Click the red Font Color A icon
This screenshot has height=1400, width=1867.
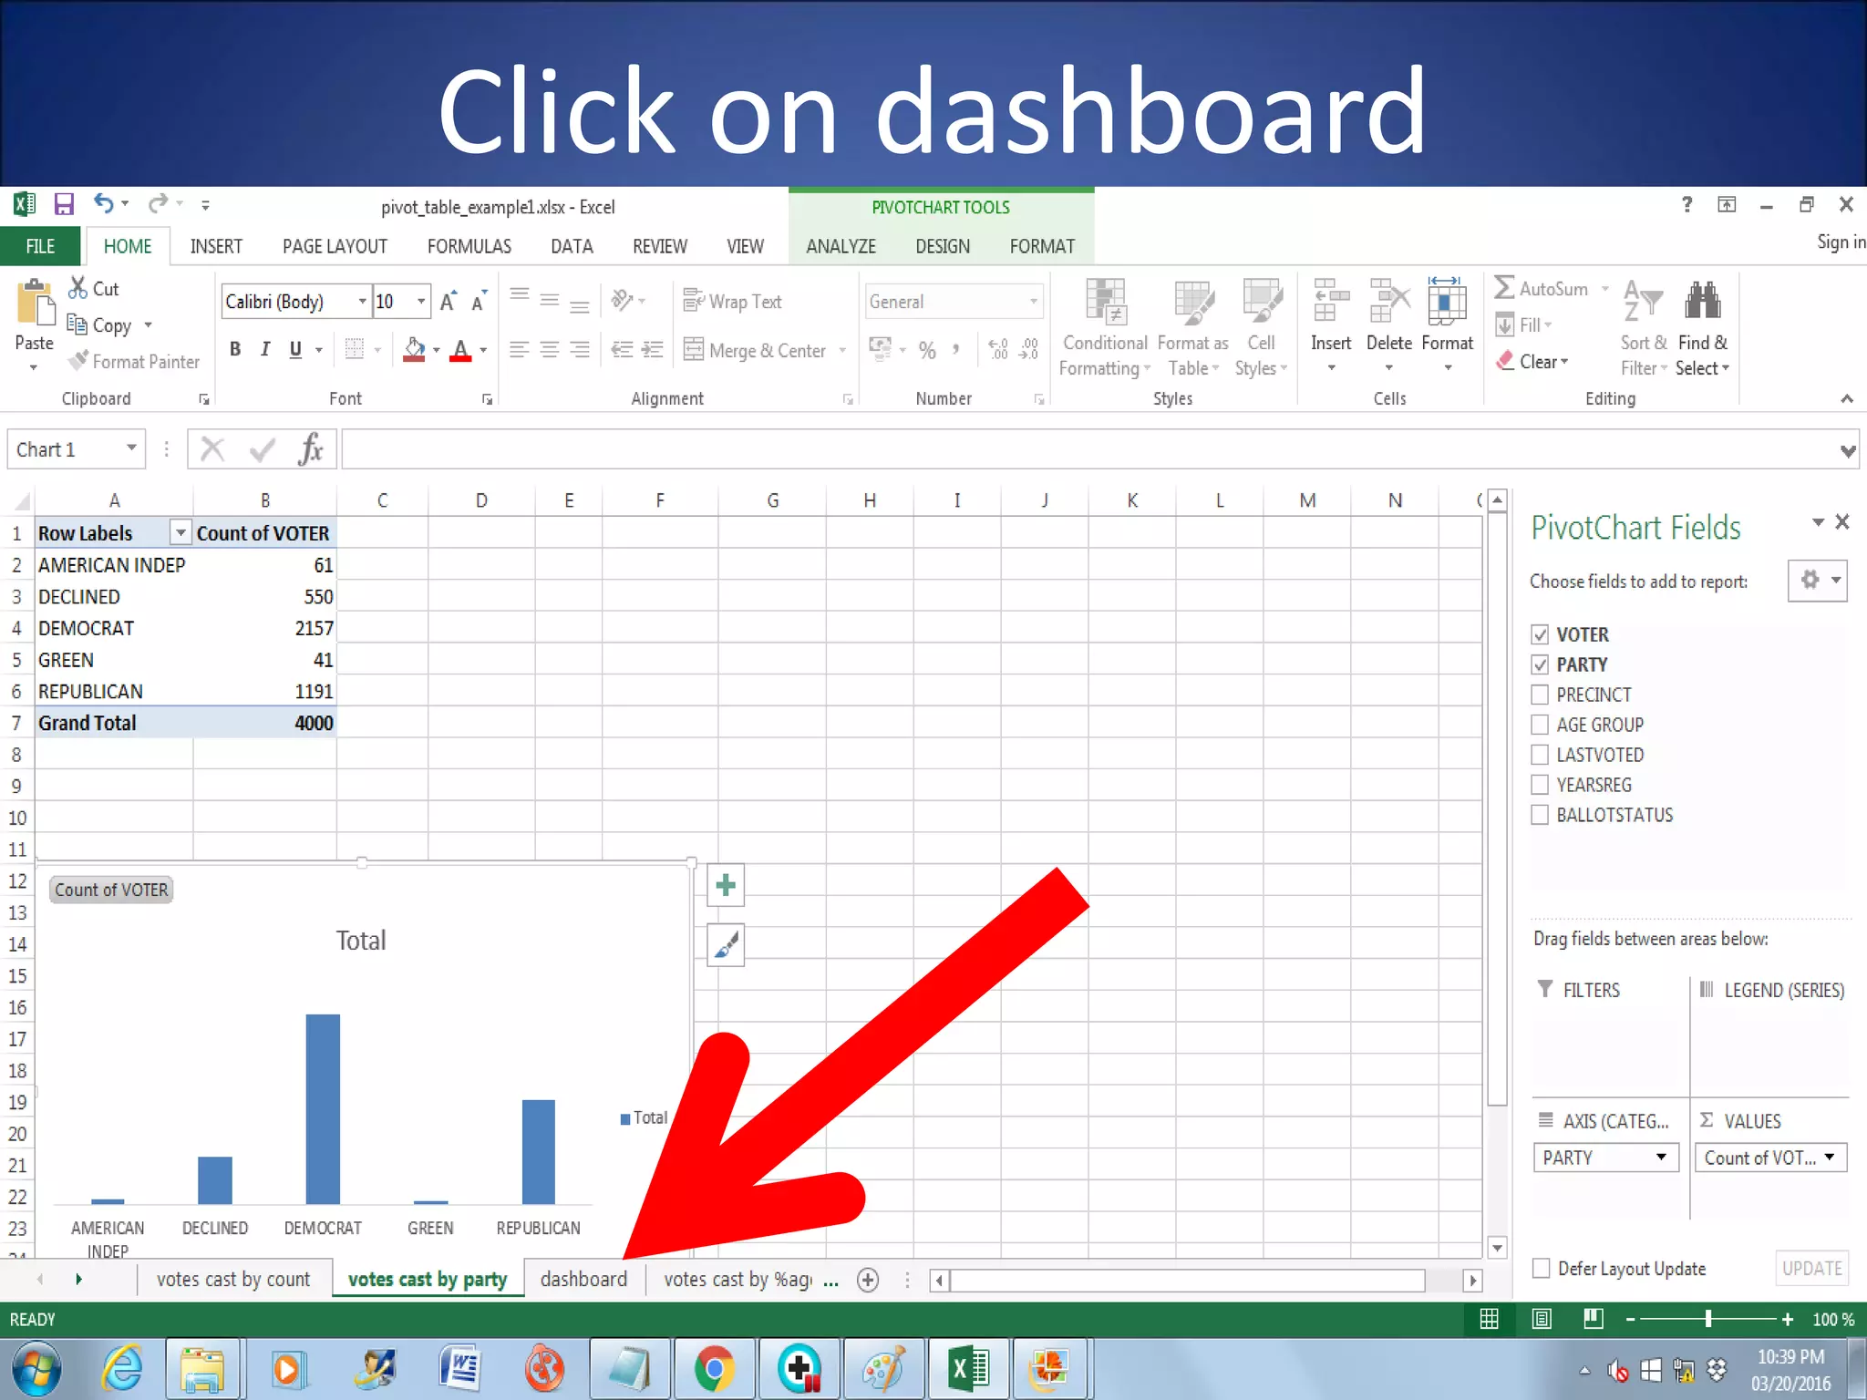(461, 349)
